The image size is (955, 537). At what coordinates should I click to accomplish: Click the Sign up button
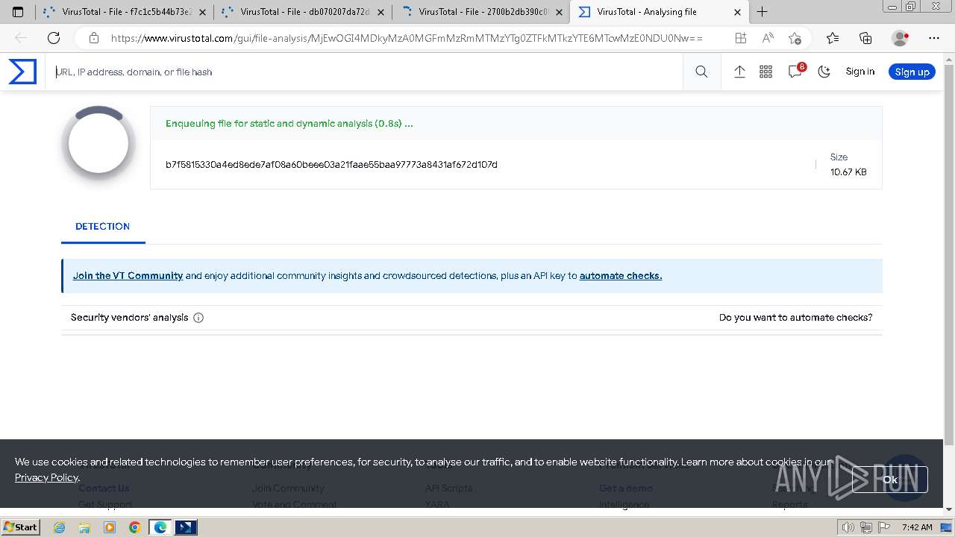point(912,72)
